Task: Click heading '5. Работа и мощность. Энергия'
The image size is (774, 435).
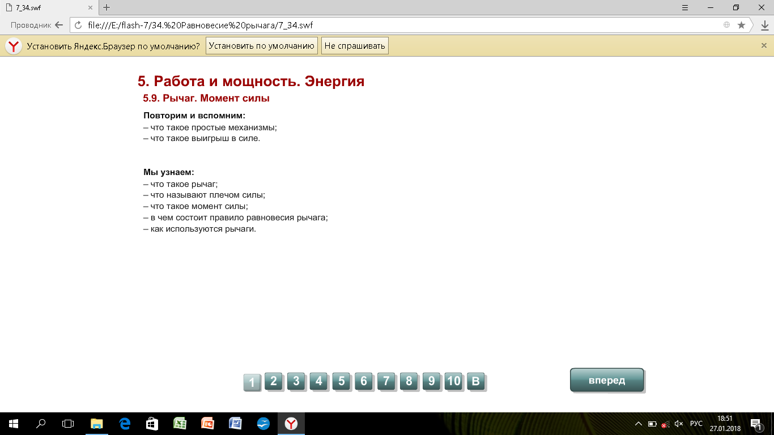Action: (251, 82)
